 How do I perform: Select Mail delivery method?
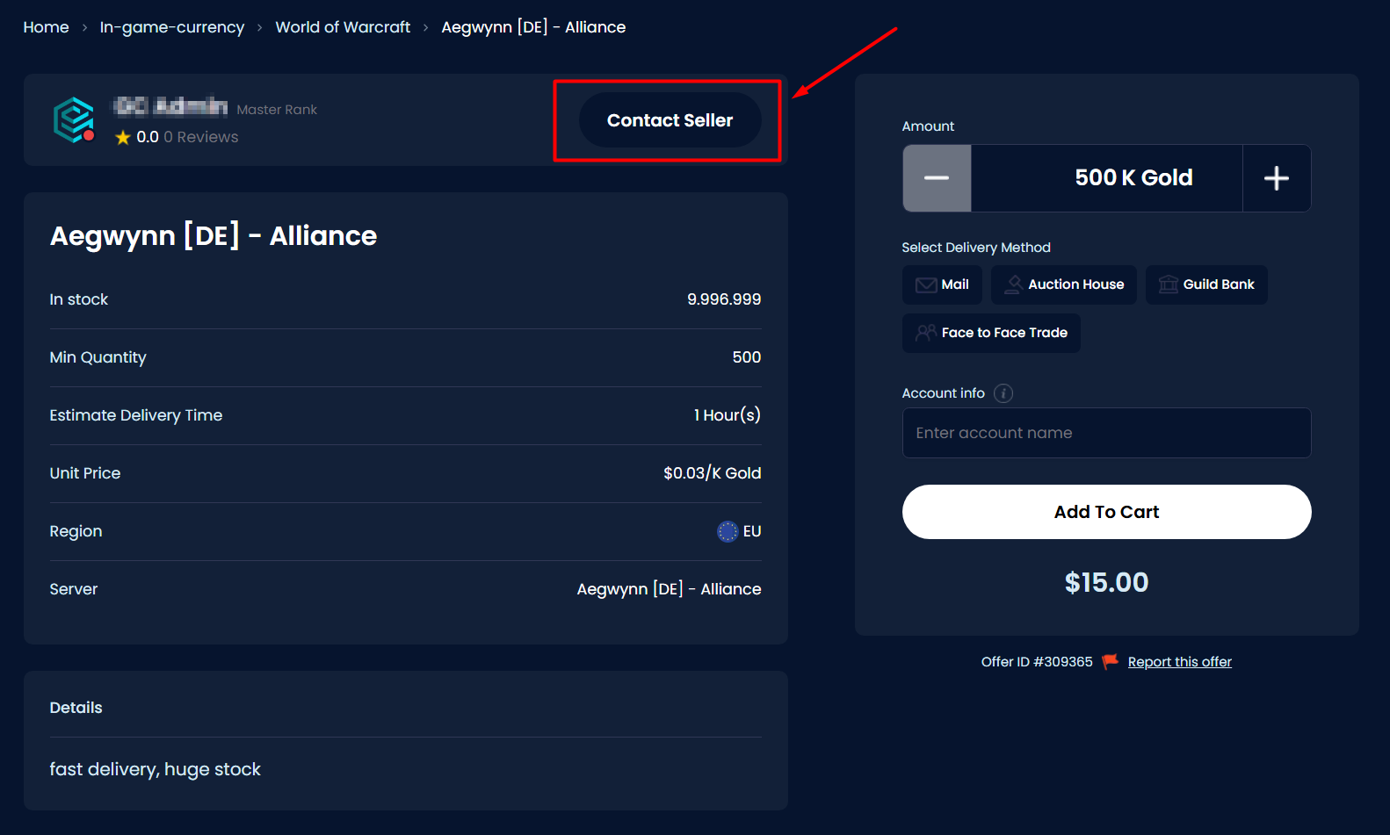(x=942, y=284)
